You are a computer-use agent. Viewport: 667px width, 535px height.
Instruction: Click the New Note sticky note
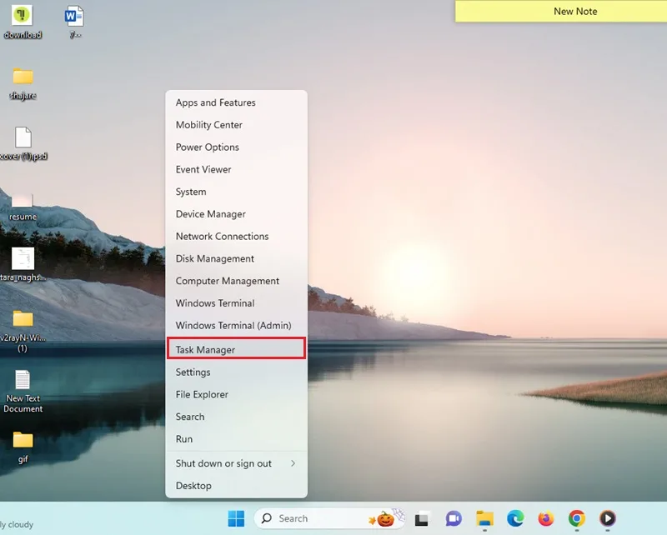tap(561, 12)
